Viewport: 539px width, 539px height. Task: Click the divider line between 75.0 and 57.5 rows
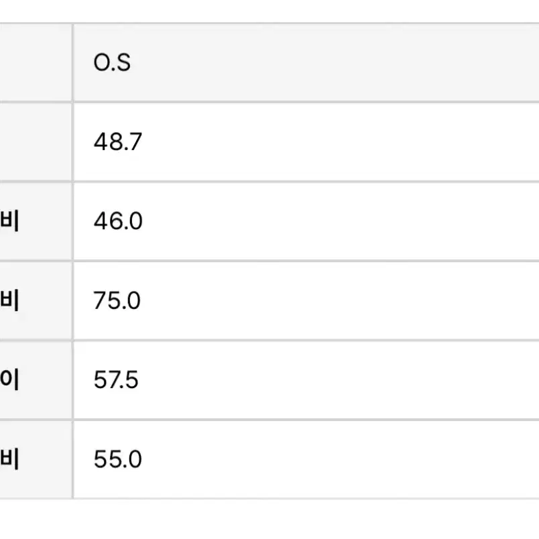pos(269,341)
